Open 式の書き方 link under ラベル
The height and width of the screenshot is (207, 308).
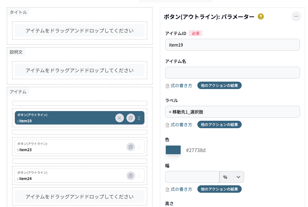179,125
